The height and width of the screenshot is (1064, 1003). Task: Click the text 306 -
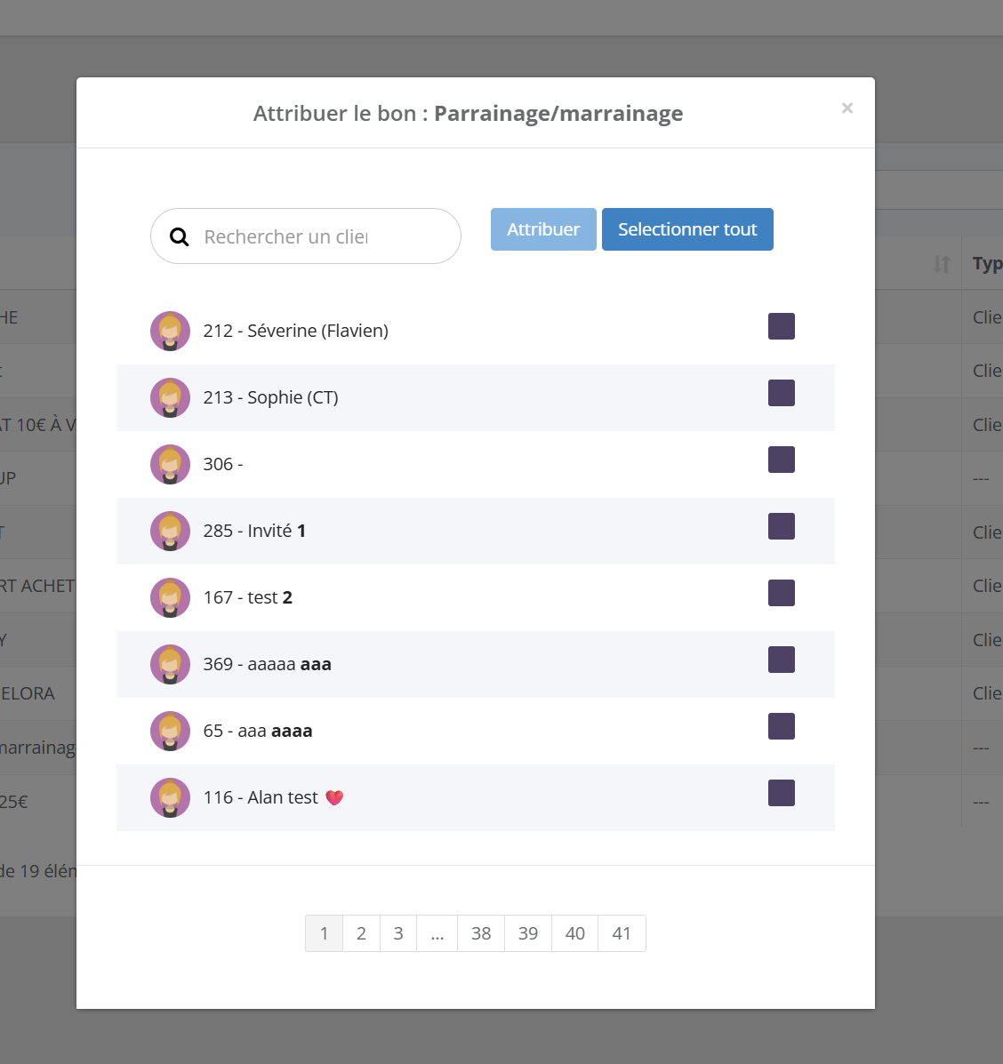tap(223, 464)
